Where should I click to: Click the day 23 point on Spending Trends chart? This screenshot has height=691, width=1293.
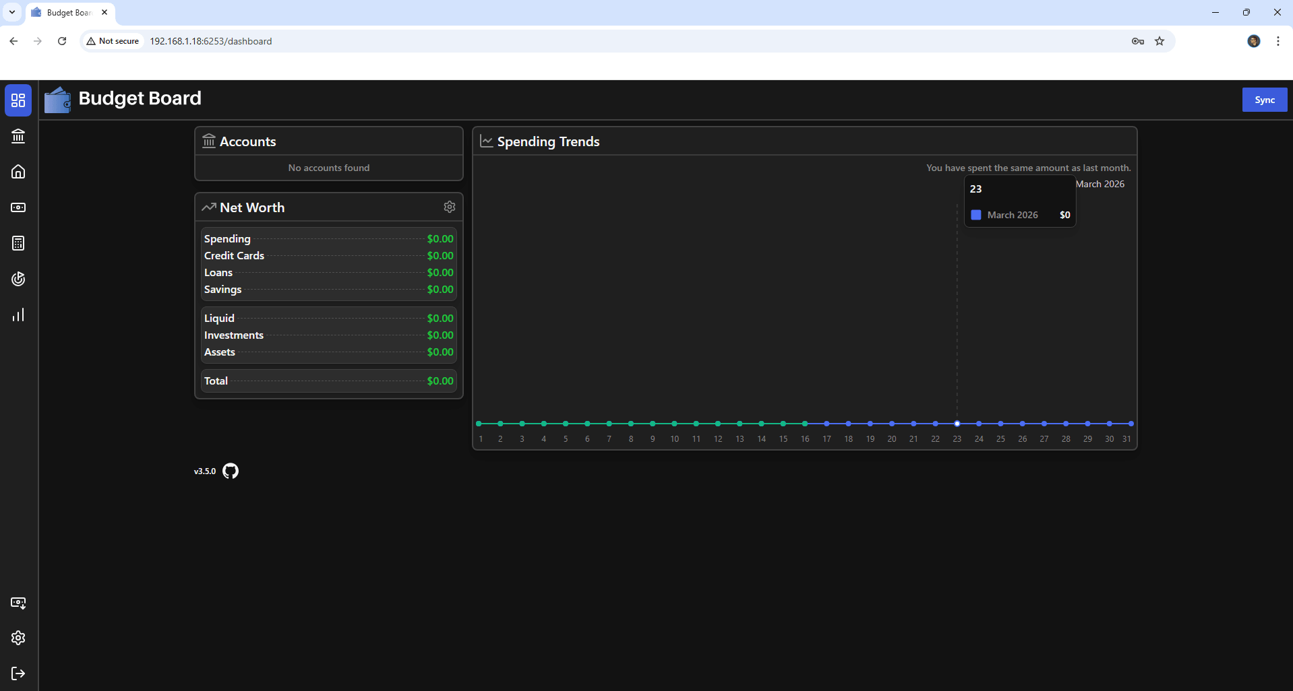coord(957,424)
